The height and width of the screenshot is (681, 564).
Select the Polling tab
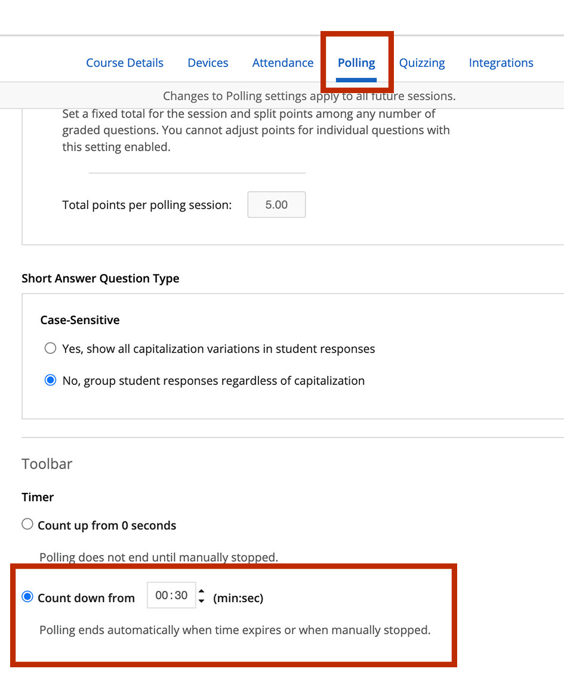point(356,63)
